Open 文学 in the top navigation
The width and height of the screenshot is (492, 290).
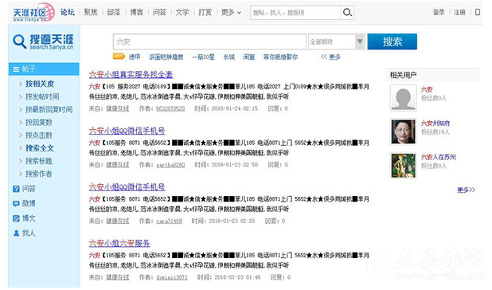[182, 13]
